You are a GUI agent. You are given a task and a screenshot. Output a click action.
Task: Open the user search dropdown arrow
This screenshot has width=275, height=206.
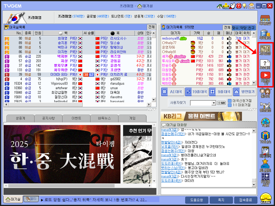214,103
